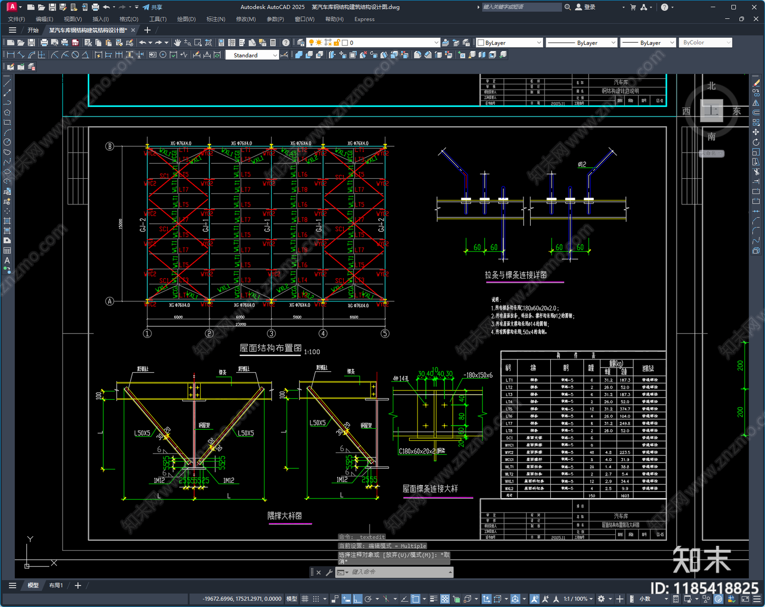Toggle Ortho mode in status bar

pyautogui.click(x=357, y=599)
